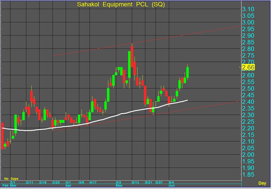Screen dimensions: 271x189
Task: Click the chart title Sahakol Equipment PCL (SQ)
Action: (x=121, y=4)
